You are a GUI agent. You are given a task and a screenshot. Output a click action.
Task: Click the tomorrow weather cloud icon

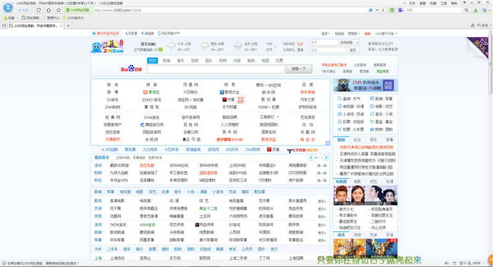(205, 46)
